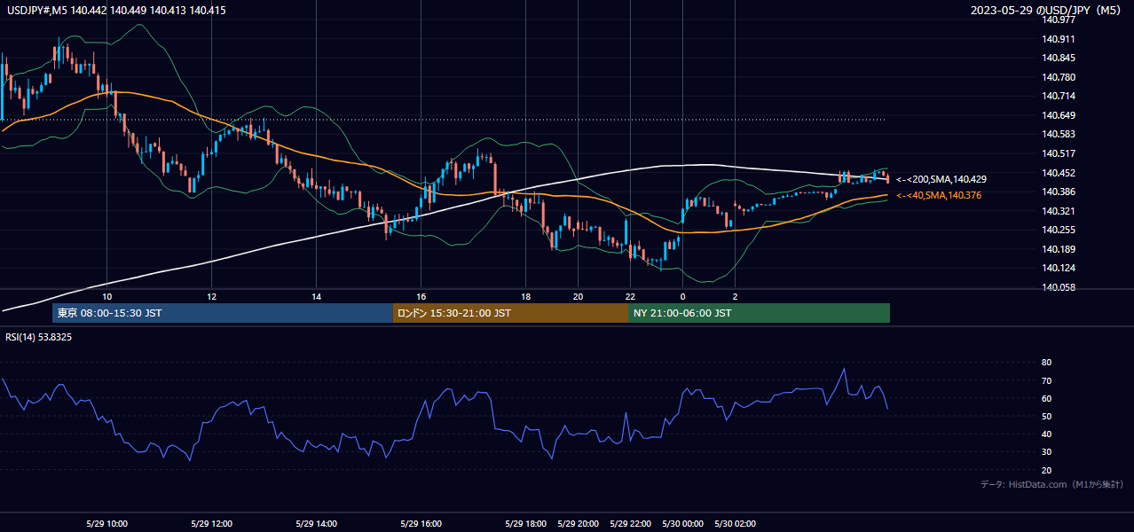Click the RSI 30 level label
The image size is (1134, 532).
tap(1046, 452)
